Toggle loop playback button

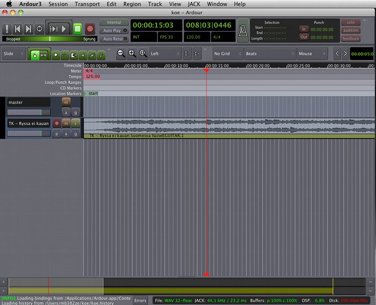coord(39,29)
